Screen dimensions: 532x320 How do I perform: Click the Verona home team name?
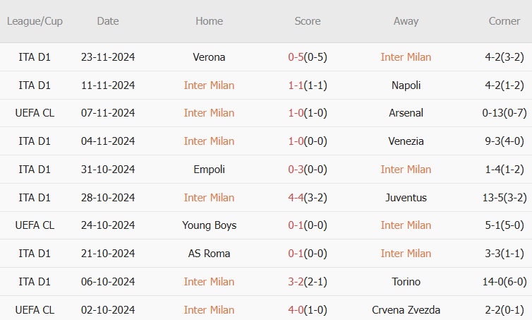pyautogui.click(x=209, y=57)
